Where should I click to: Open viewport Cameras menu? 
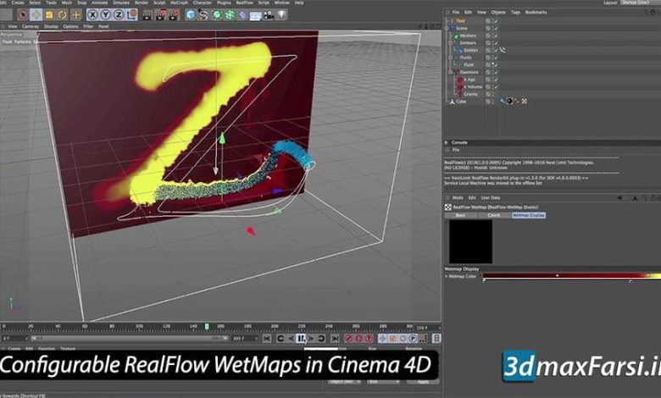(30, 26)
